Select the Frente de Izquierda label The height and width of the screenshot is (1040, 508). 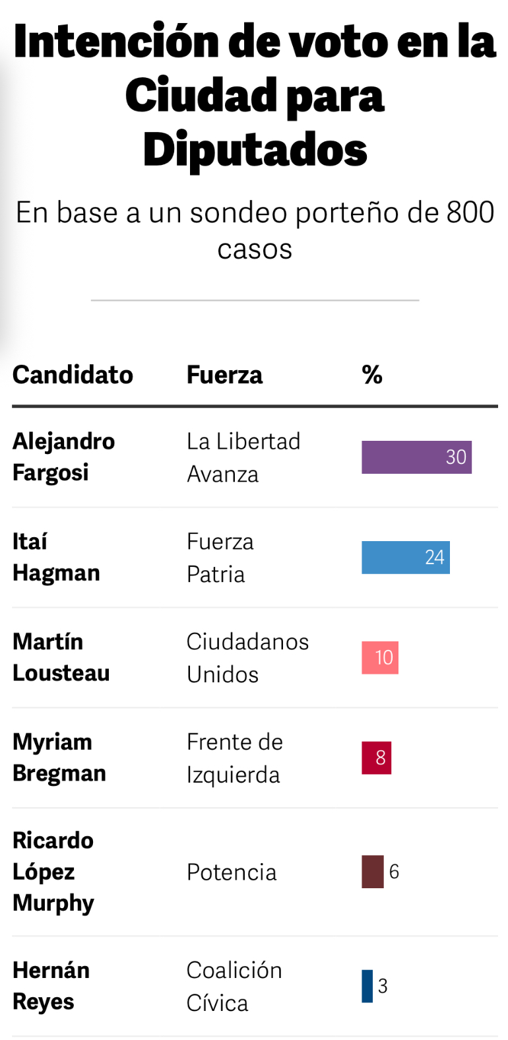pyautogui.click(x=234, y=758)
